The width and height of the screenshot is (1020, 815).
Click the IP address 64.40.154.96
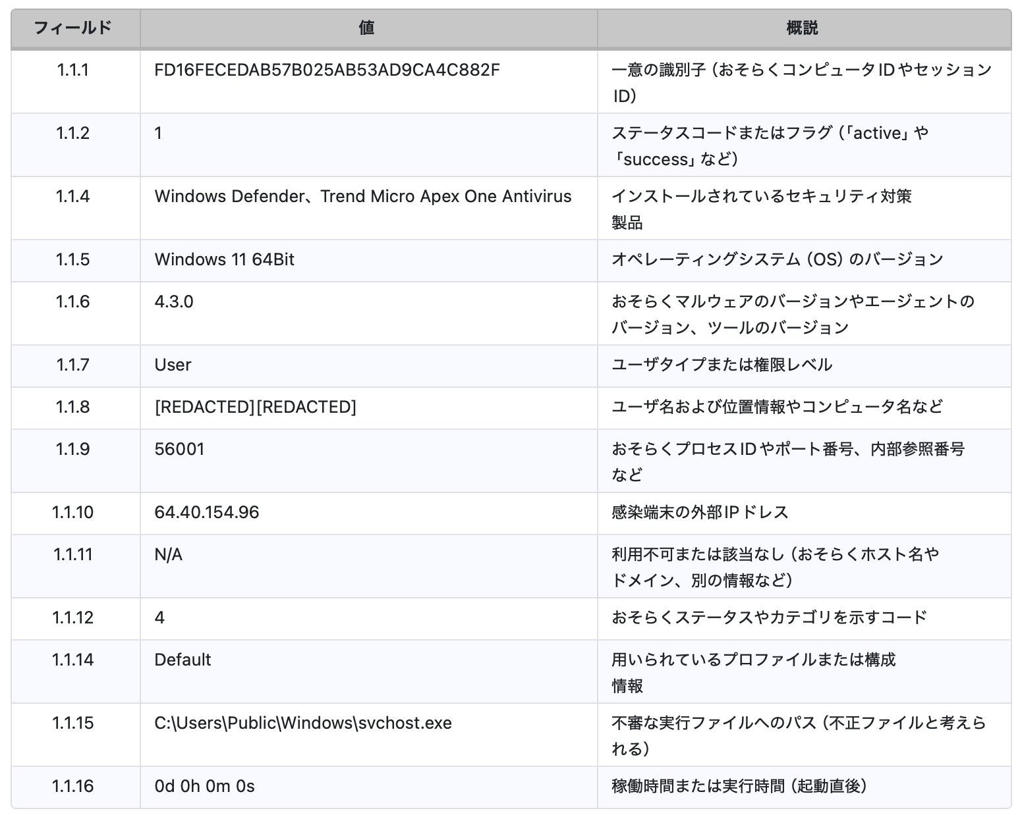tap(207, 512)
